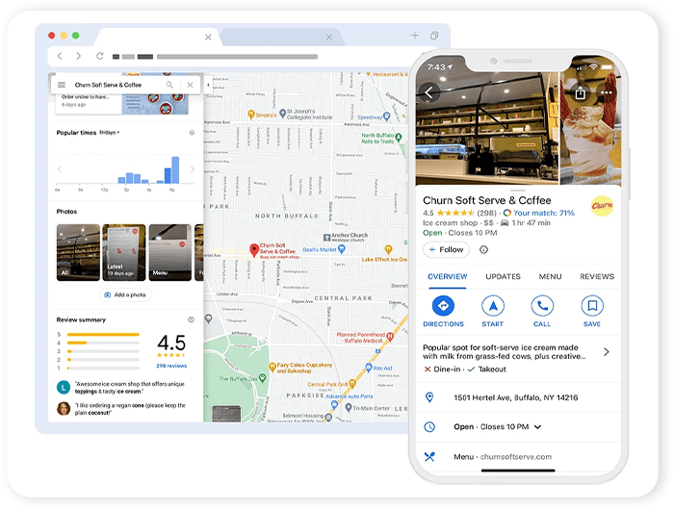Select the 4-star rating bar

tap(103, 343)
